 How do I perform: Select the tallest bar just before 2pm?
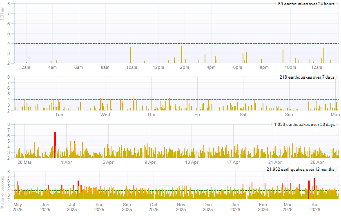click(182, 54)
